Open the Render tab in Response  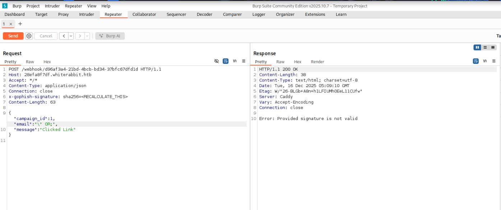pyautogui.click(x=317, y=62)
